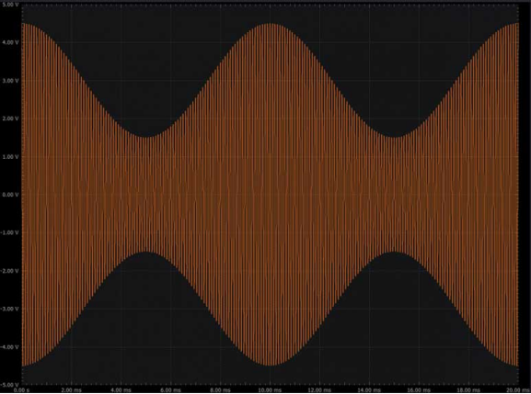The width and height of the screenshot is (531, 394).
Task: Click the 10.00 ms time axis label
Action: pyautogui.click(x=270, y=390)
